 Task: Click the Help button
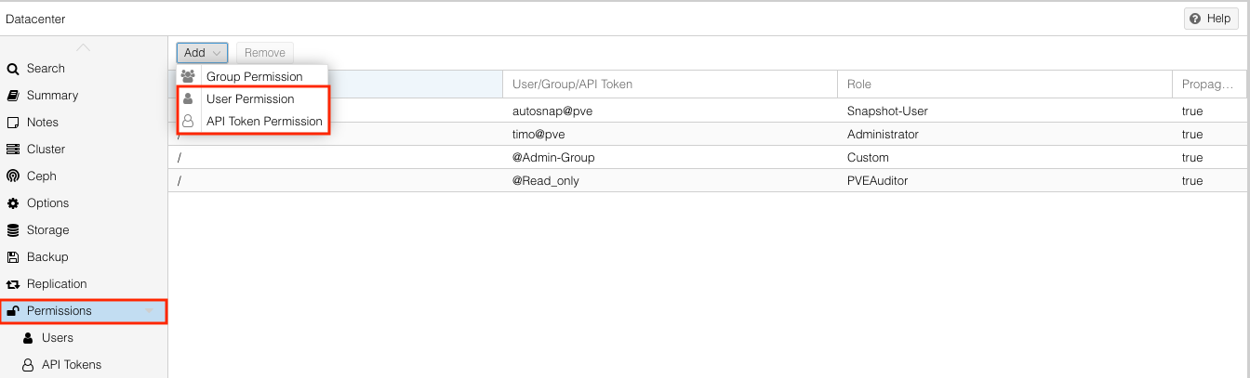pyautogui.click(x=1210, y=19)
